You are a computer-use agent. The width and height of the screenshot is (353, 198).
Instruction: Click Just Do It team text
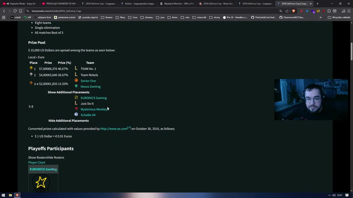click(x=87, y=104)
